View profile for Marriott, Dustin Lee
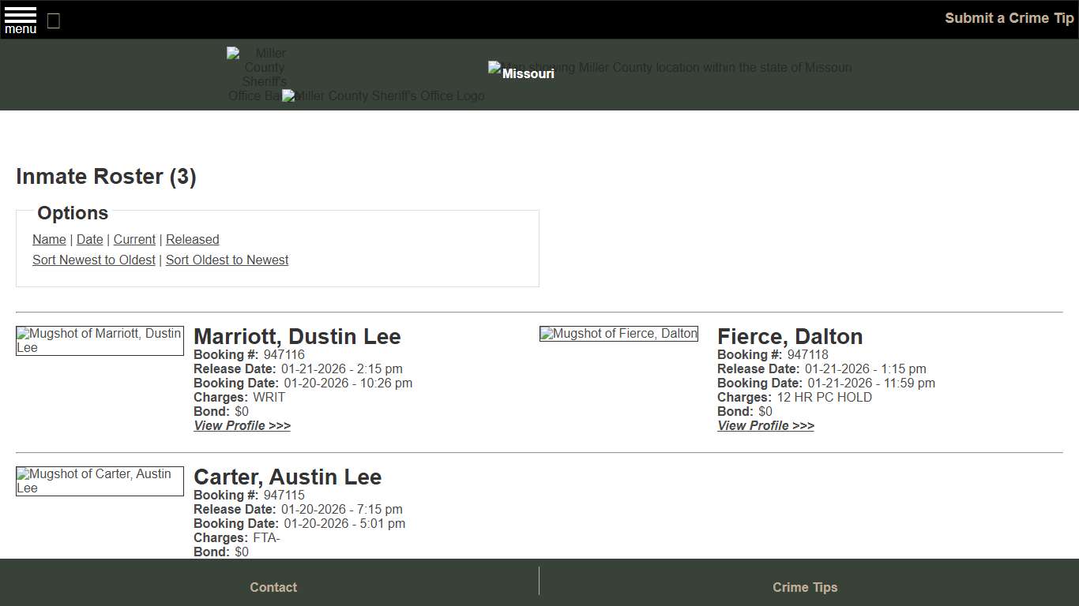 [242, 425]
